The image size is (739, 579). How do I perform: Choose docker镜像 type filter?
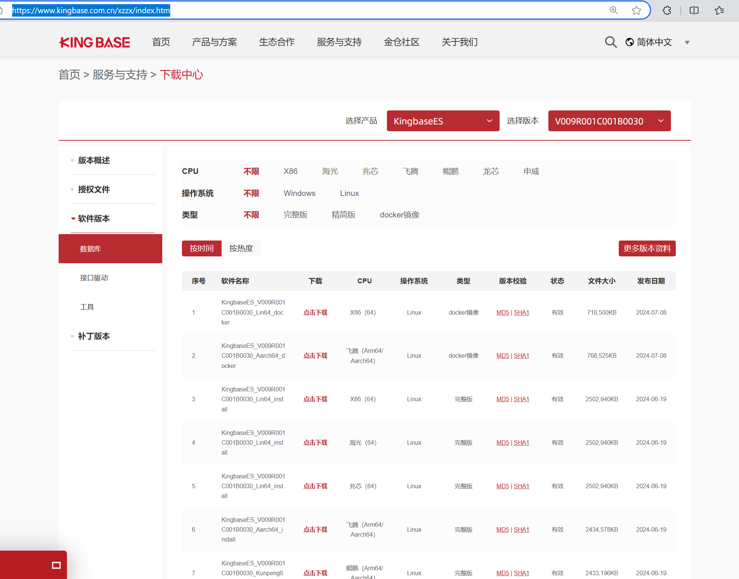[399, 215]
